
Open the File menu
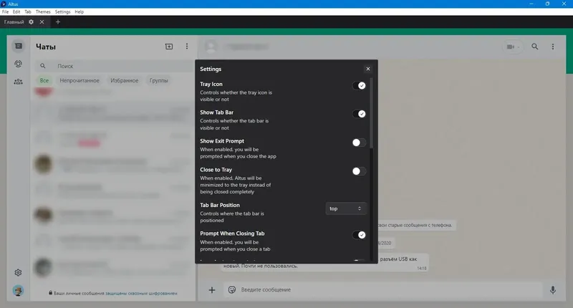click(5, 11)
